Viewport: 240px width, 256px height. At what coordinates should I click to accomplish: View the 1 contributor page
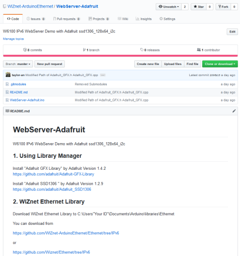tap(208, 50)
